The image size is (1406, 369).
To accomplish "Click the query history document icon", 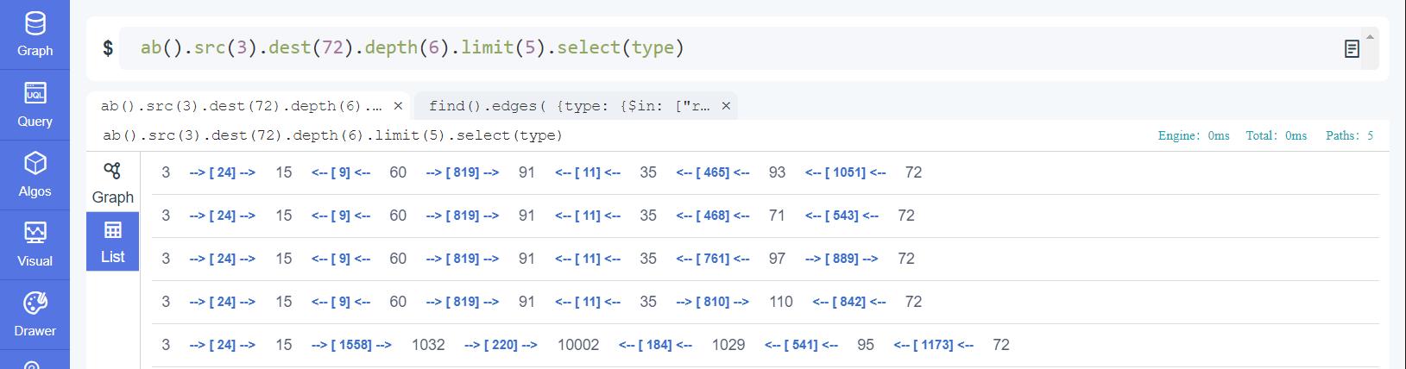I will pos(1352,49).
